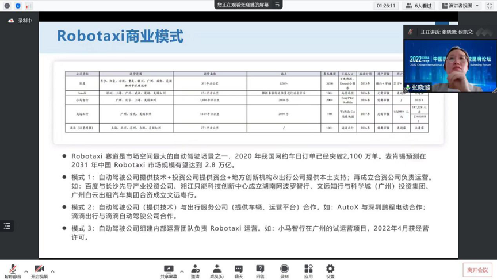Viewport: 497px width, 280px height.
Task: Click the 离开会议 leave meeting button
Action: point(477,270)
